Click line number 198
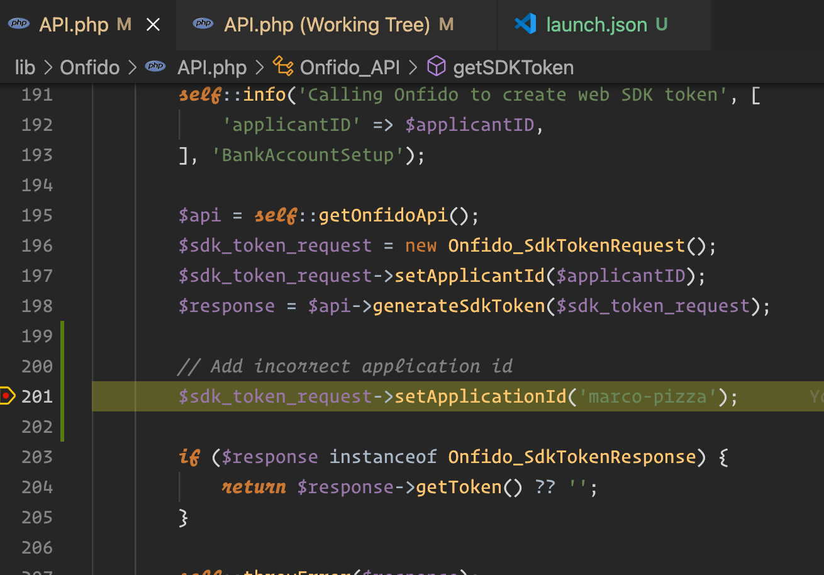The image size is (824, 575). (37, 306)
